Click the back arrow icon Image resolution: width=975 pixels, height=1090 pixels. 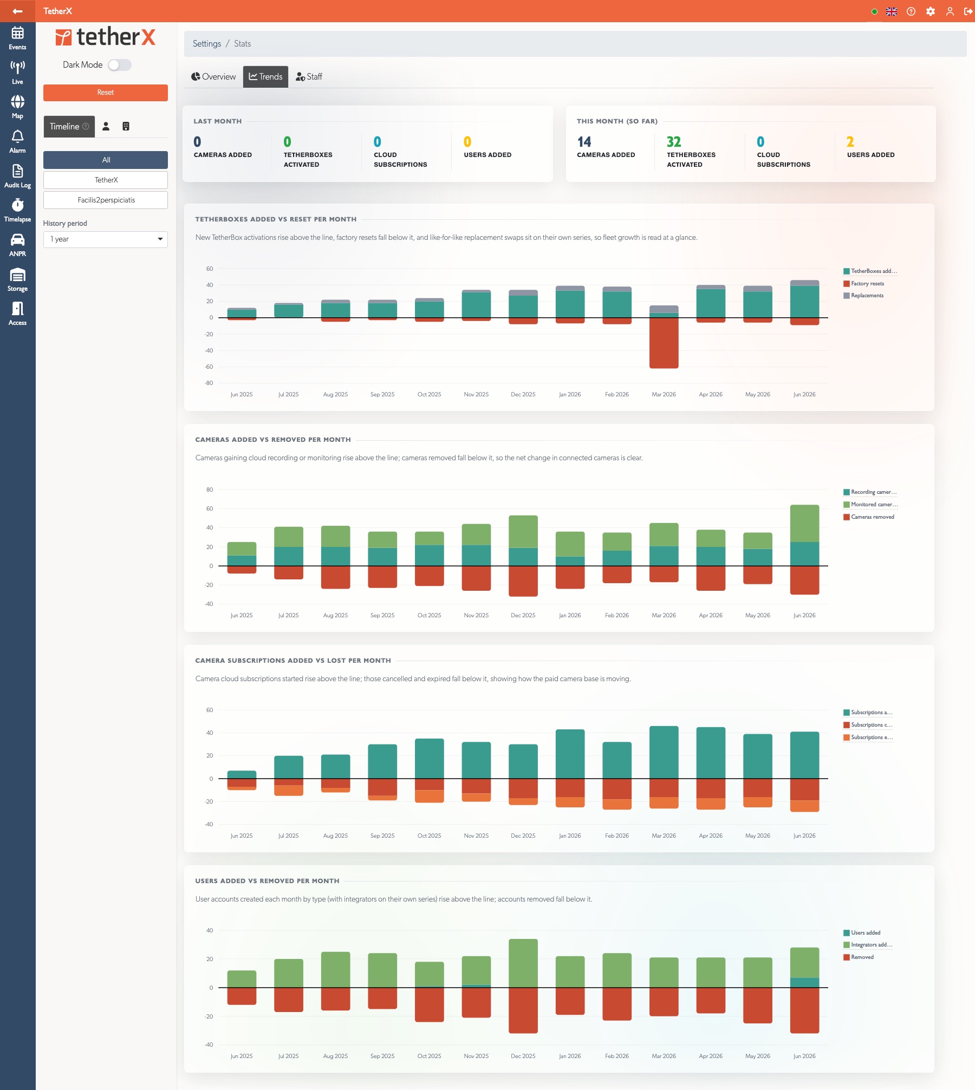click(x=17, y=11)
